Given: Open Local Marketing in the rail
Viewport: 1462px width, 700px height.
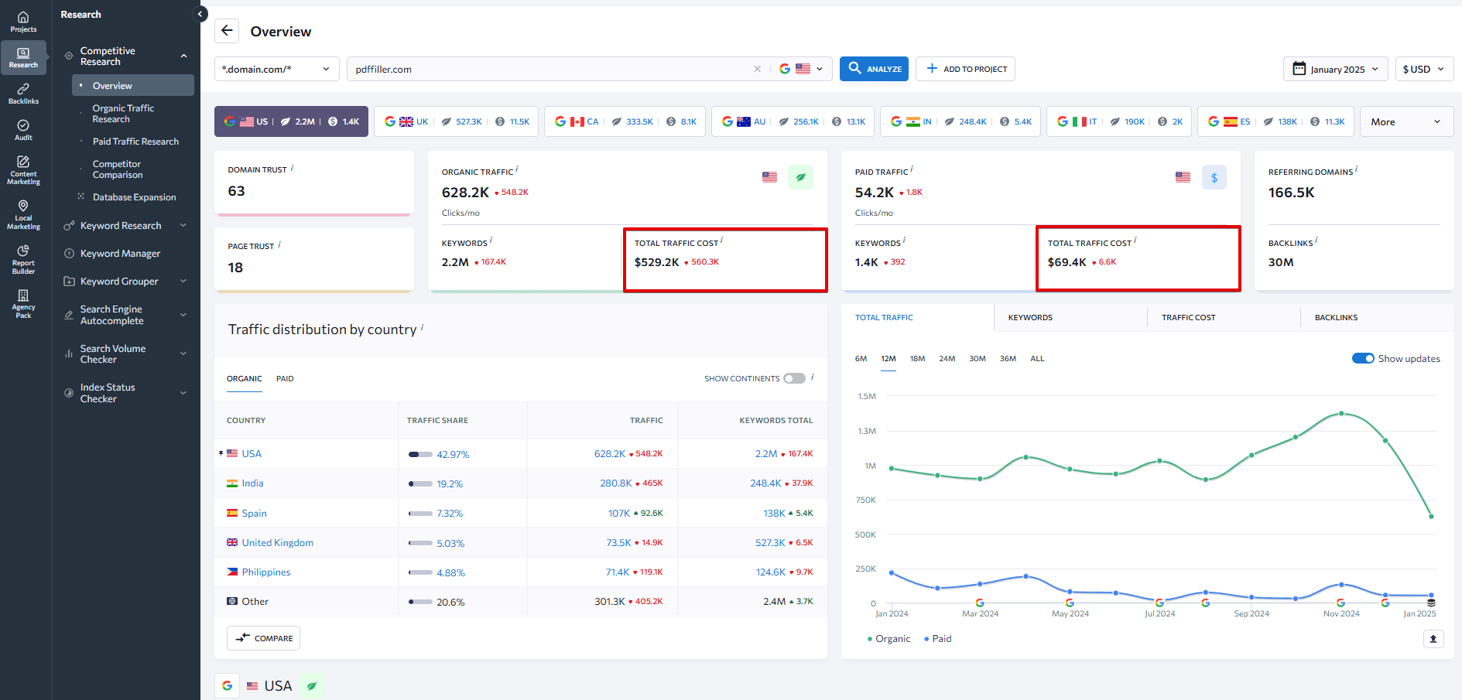Looking at the screenshot, I should (23, 215).
